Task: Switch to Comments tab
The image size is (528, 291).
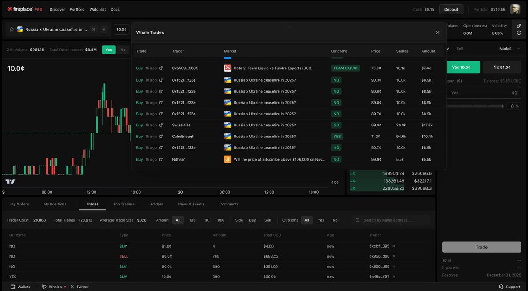Action: tap(229, 204)
